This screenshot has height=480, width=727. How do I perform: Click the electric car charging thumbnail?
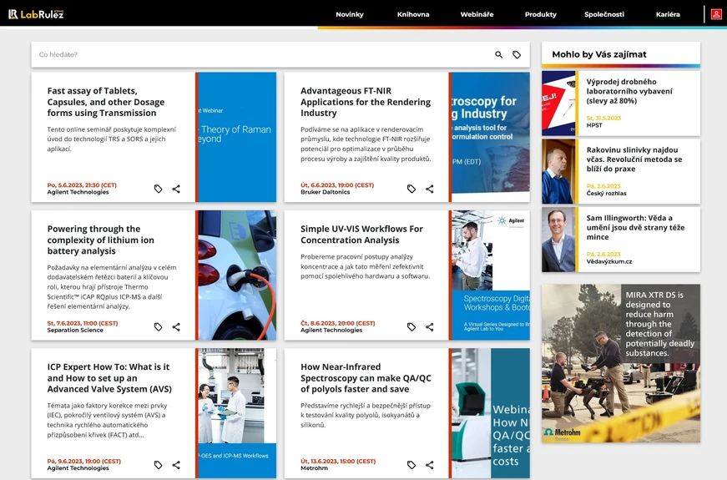click(x=237, y=275)
